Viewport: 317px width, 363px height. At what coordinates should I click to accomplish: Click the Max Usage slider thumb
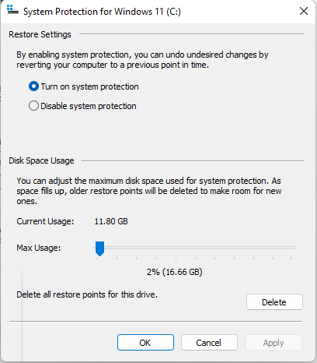pyautogui.click(x=99, y=248)
